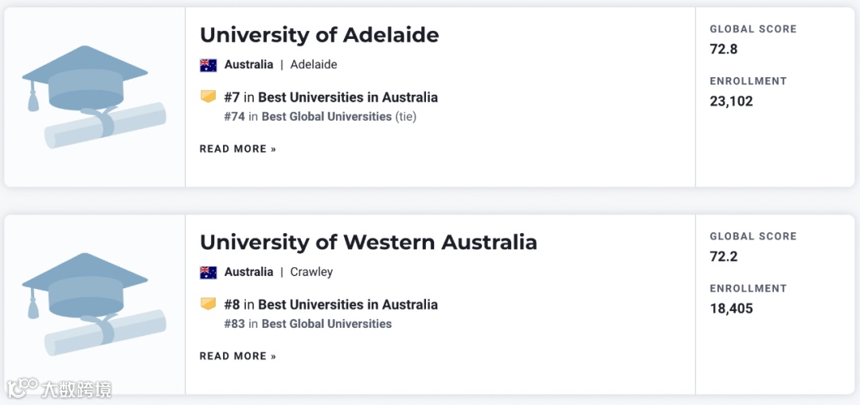The width and height of the screenshot is (860, 405).
Task: Click the Enrollment 18,405 figure
Action: pos(731,309)
